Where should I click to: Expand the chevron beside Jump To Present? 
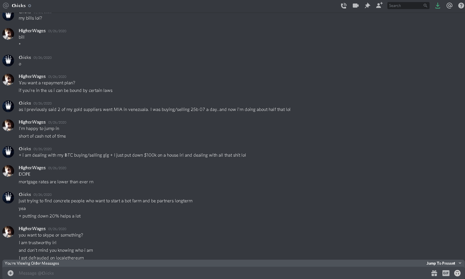(x=460, y=263)
